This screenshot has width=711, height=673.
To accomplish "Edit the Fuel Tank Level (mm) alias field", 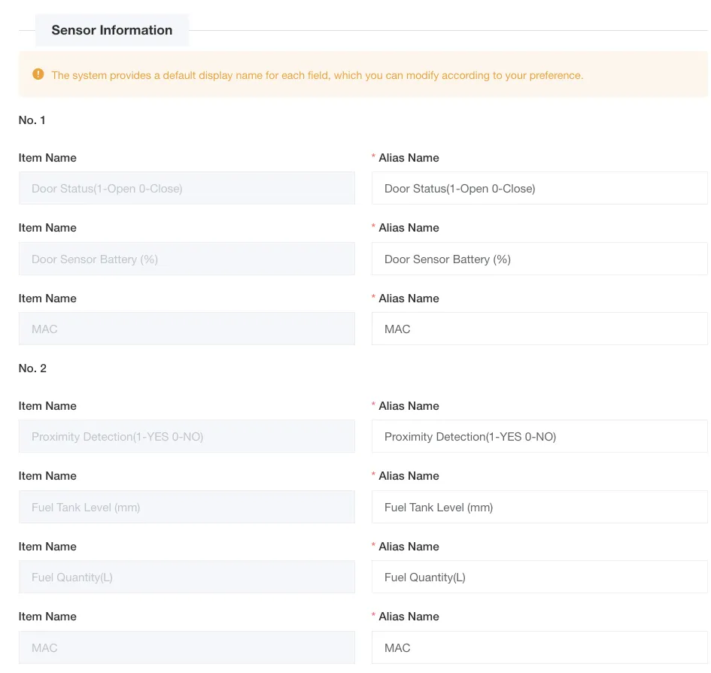I will click(539, 508).
